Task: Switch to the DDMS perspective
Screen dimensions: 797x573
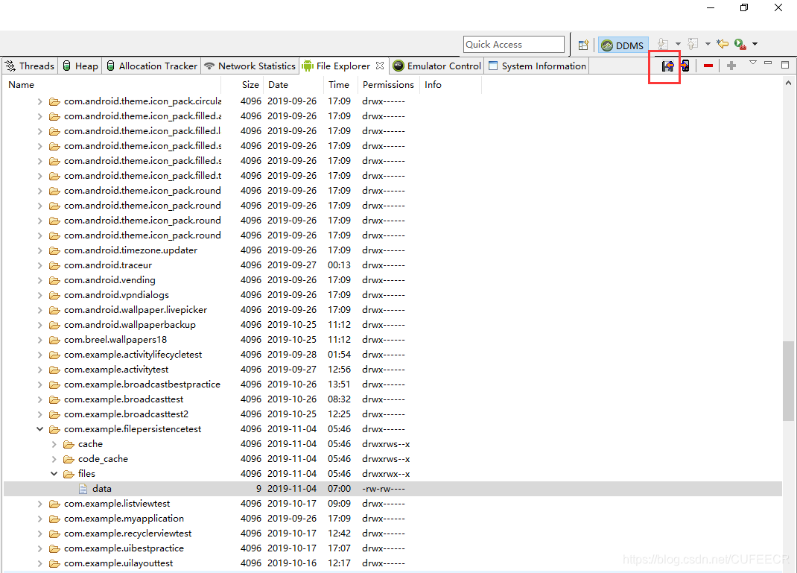Action: pyautogui.click(x=623, y=45)
